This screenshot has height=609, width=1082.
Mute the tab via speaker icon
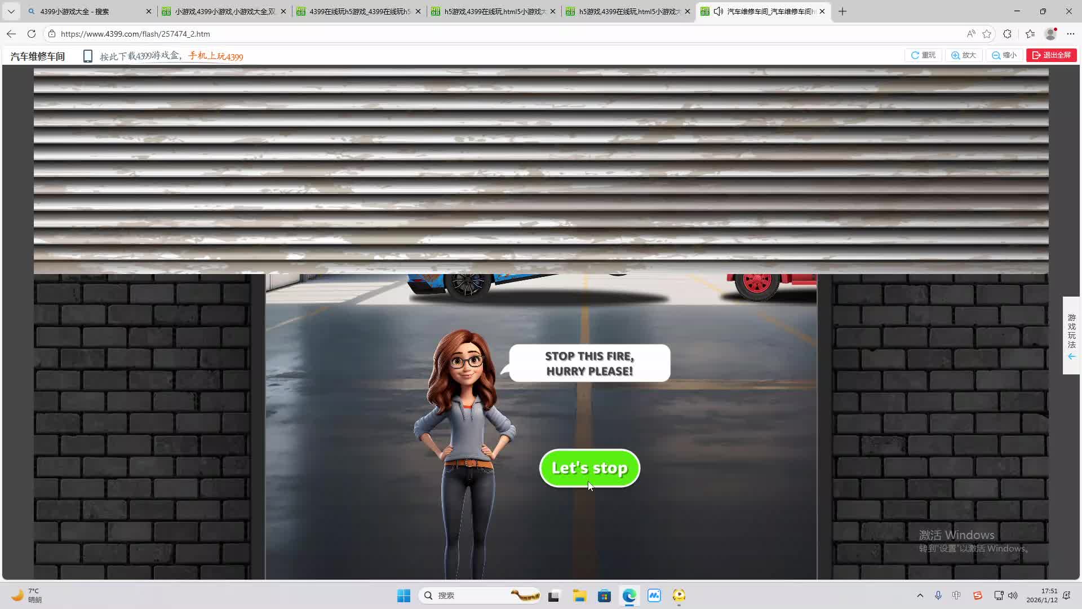718,11
